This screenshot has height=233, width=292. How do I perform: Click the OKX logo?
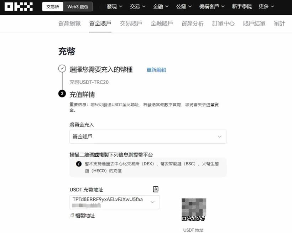(18, 6)
